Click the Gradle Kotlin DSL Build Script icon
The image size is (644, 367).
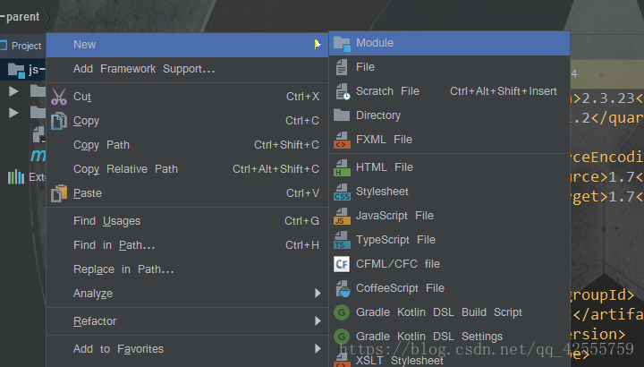pos(341,312)
